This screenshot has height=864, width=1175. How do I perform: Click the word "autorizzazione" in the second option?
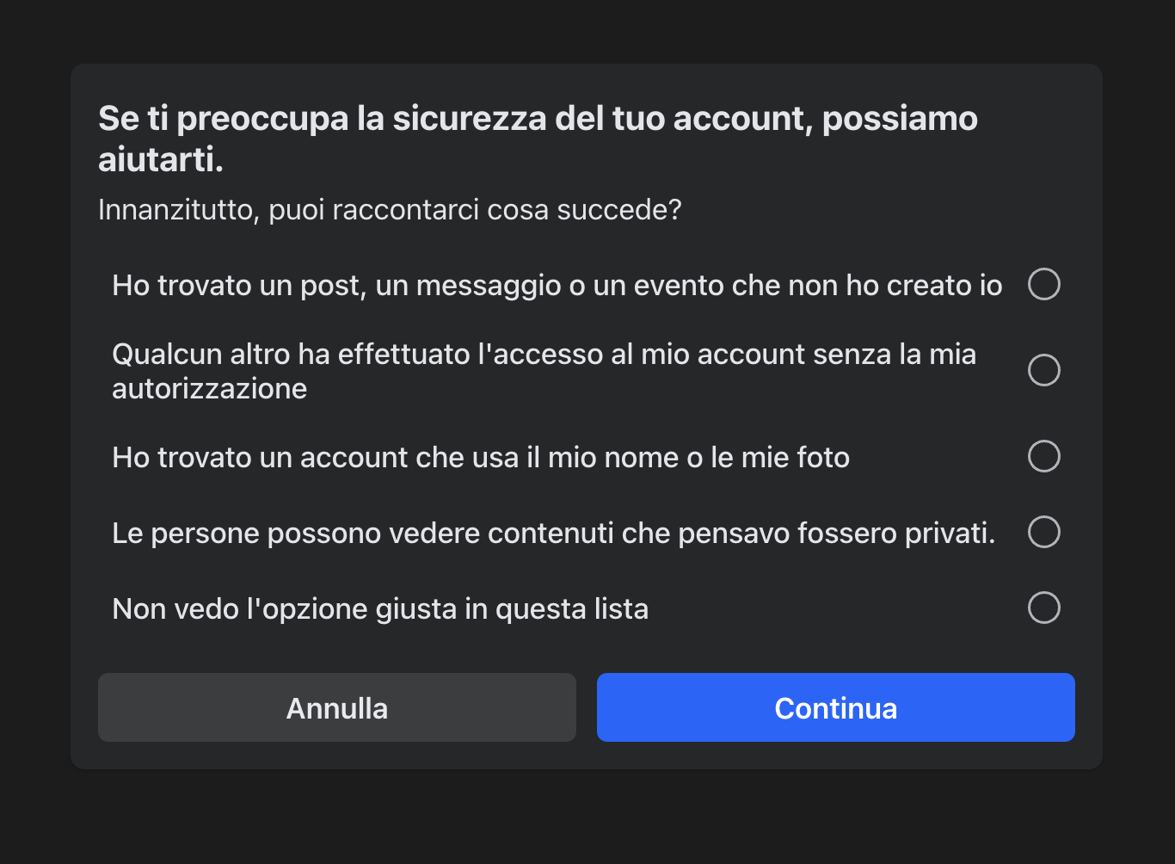point(209,389)
